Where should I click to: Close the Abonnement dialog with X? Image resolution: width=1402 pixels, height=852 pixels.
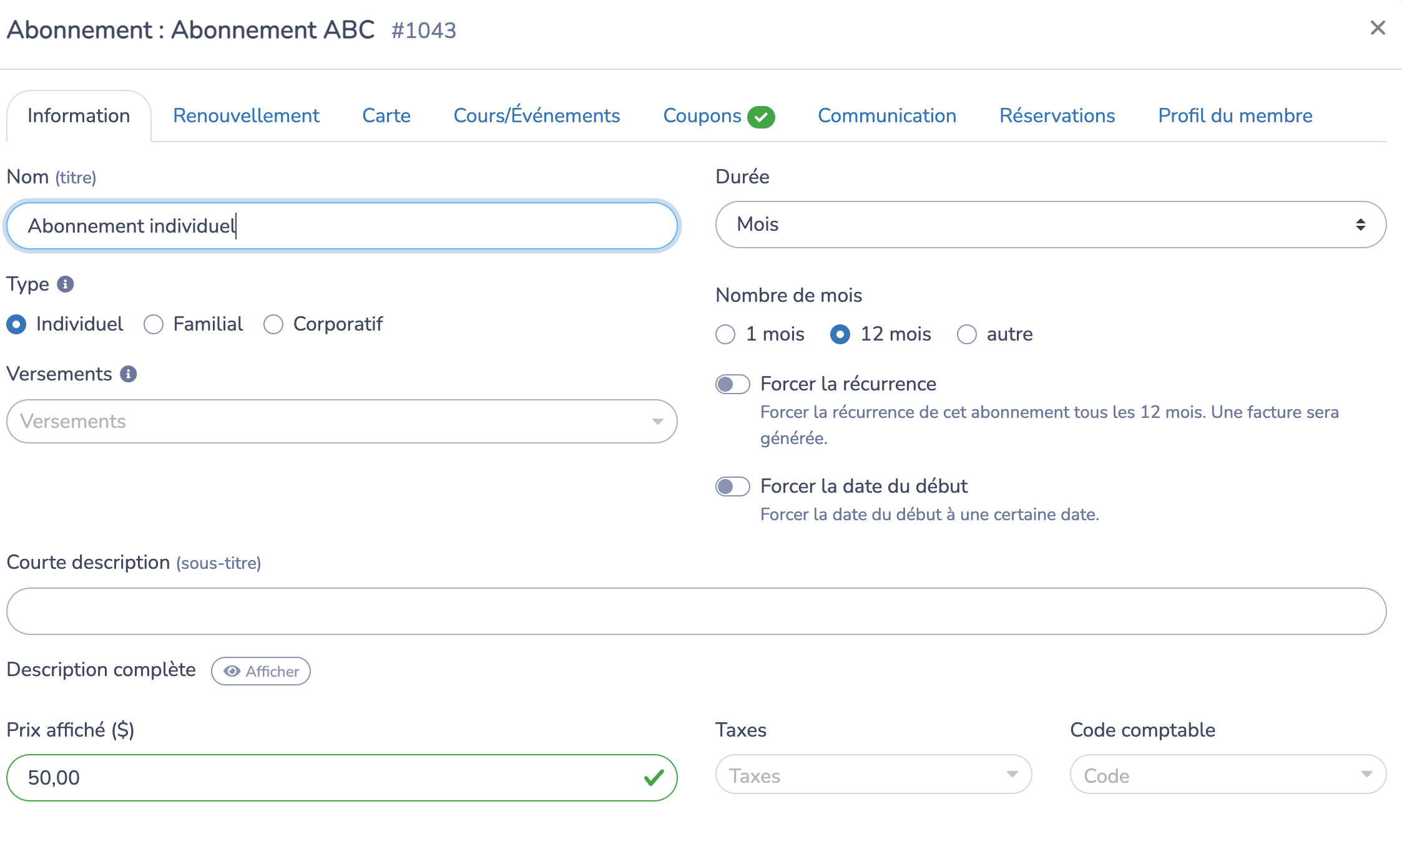[x=1378, y=28]
